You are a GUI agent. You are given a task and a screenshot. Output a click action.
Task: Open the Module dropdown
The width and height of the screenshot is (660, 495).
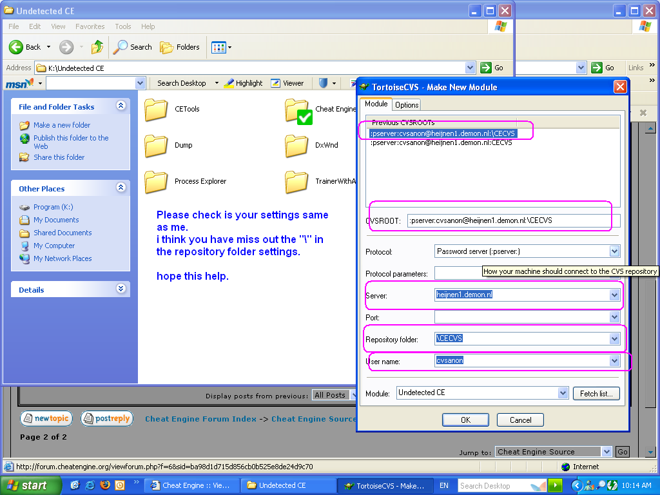[x=563, y=393]
